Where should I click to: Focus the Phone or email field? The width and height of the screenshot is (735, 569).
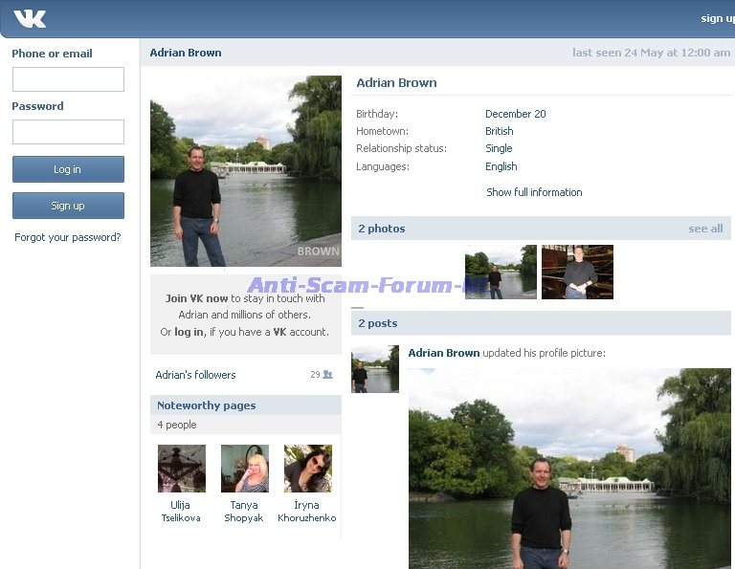pos(68,79)
